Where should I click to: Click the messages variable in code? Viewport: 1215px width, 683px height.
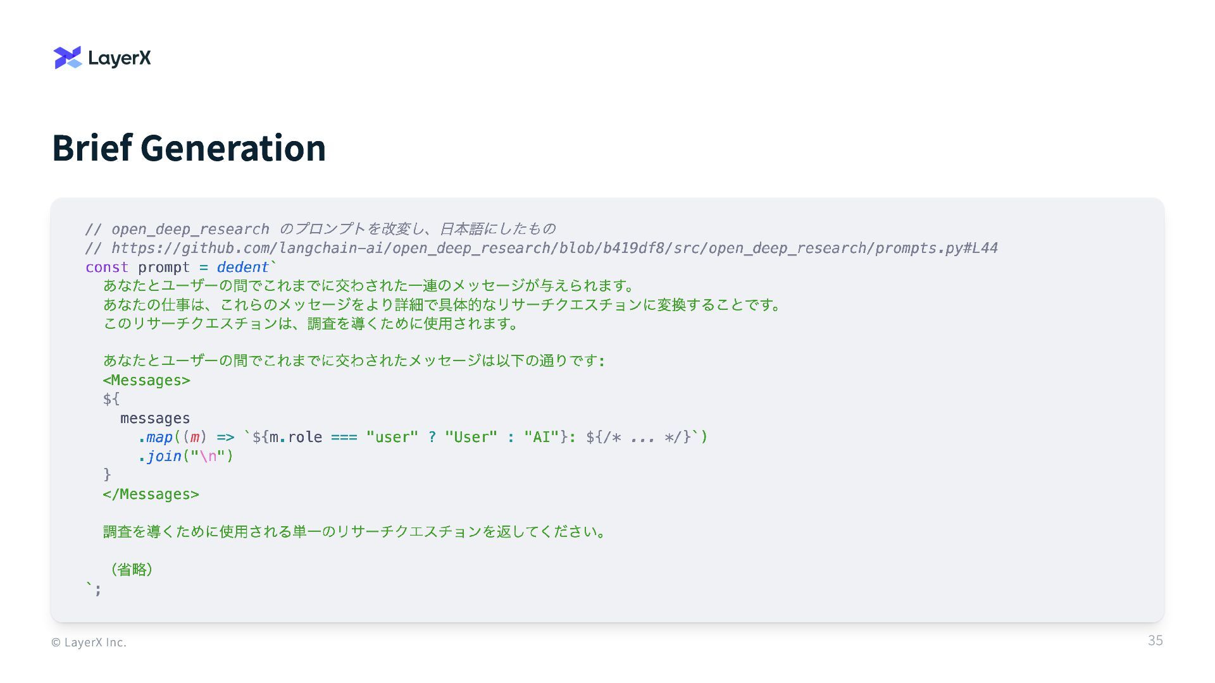[x=155, y=418]
